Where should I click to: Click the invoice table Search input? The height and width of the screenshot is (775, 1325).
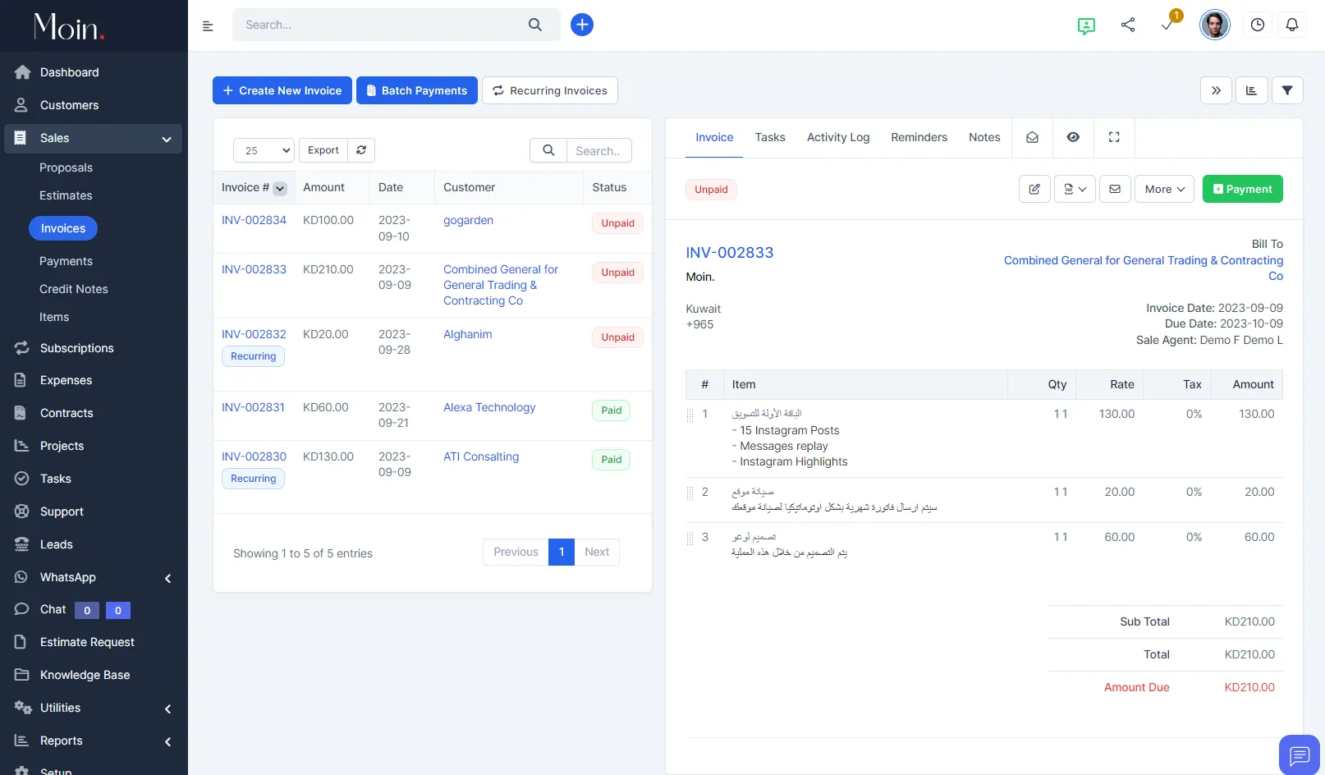tap(599, 150)
